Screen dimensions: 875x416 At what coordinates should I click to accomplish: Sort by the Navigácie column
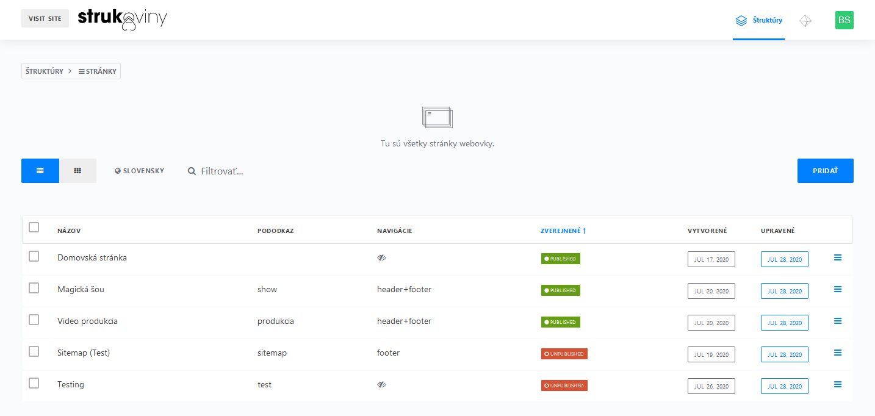pos(395,231)
